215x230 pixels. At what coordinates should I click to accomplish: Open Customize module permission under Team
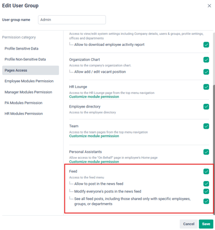[94, 136]
